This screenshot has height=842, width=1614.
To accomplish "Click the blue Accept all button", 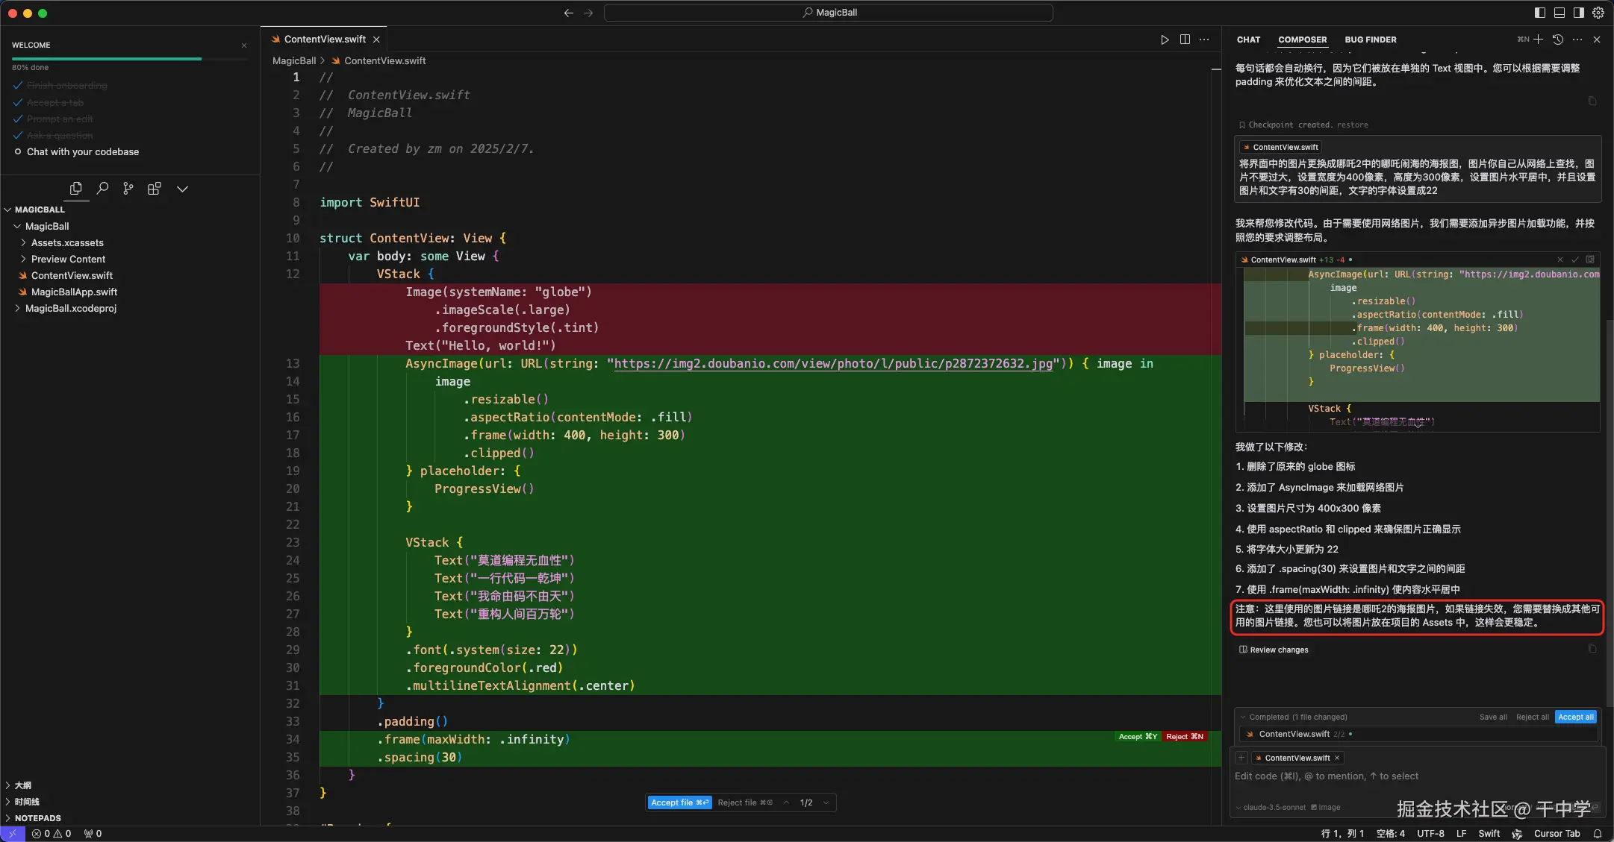I will coord(1576,717).
